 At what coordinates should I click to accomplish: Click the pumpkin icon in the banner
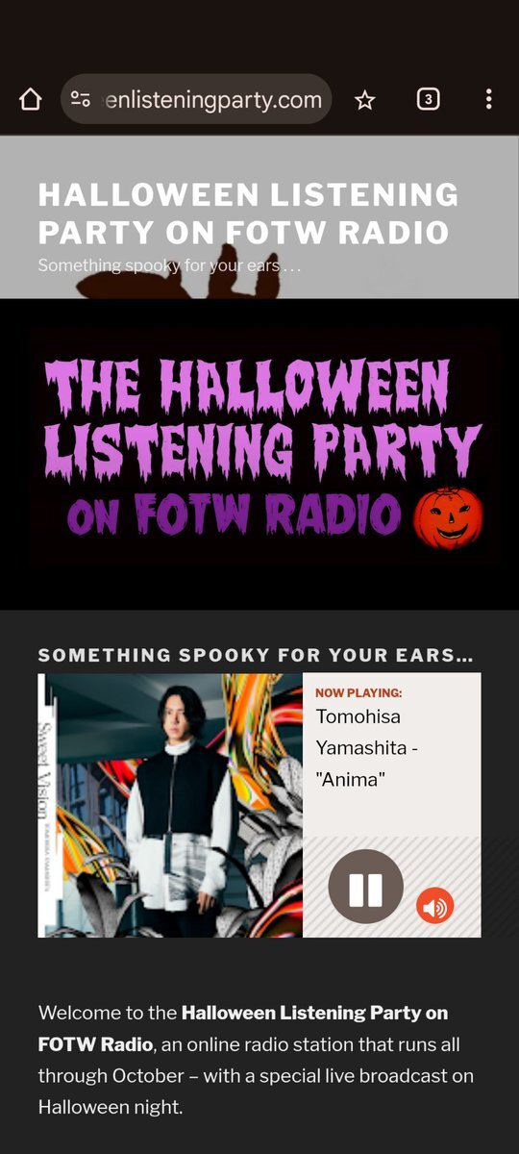click(x=448, y=516)
